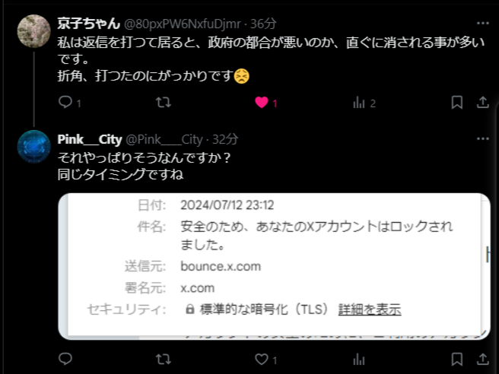Open the attached email screenshot image
499x374 pixels.
coord(274,266)
